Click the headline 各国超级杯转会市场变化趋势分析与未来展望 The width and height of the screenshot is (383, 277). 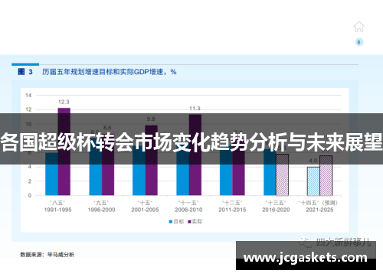pos(191,142)
